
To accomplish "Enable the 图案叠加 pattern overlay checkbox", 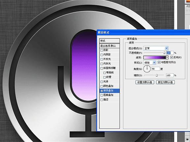I will [x=102, y=95].
